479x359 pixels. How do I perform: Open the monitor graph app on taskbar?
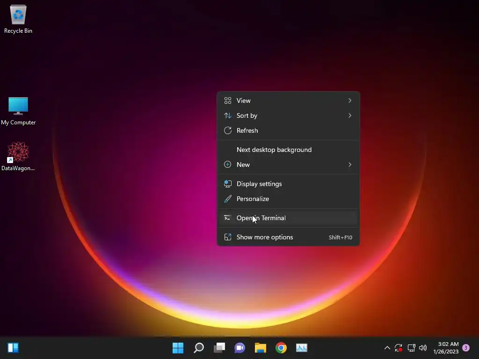[x=302, y=348]
